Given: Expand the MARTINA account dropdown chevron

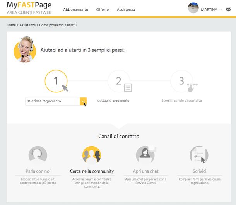Looking at the screenshot, I should 221,10.
